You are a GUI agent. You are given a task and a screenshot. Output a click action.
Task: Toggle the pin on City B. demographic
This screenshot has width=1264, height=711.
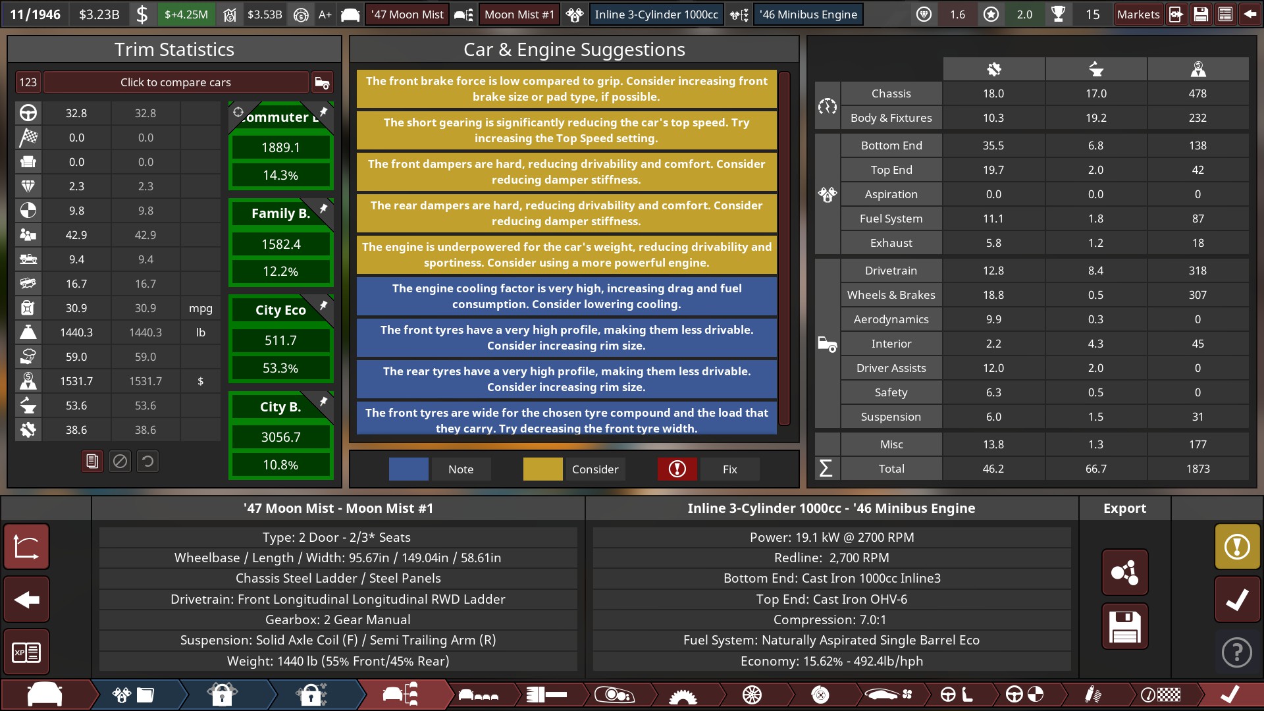pyautogui.click(x=323, y=402)
